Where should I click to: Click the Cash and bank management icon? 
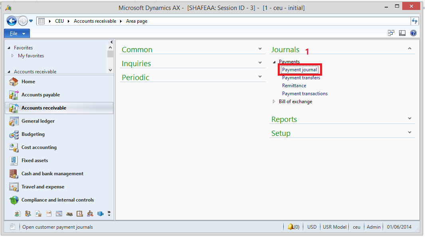click(14, 174)
